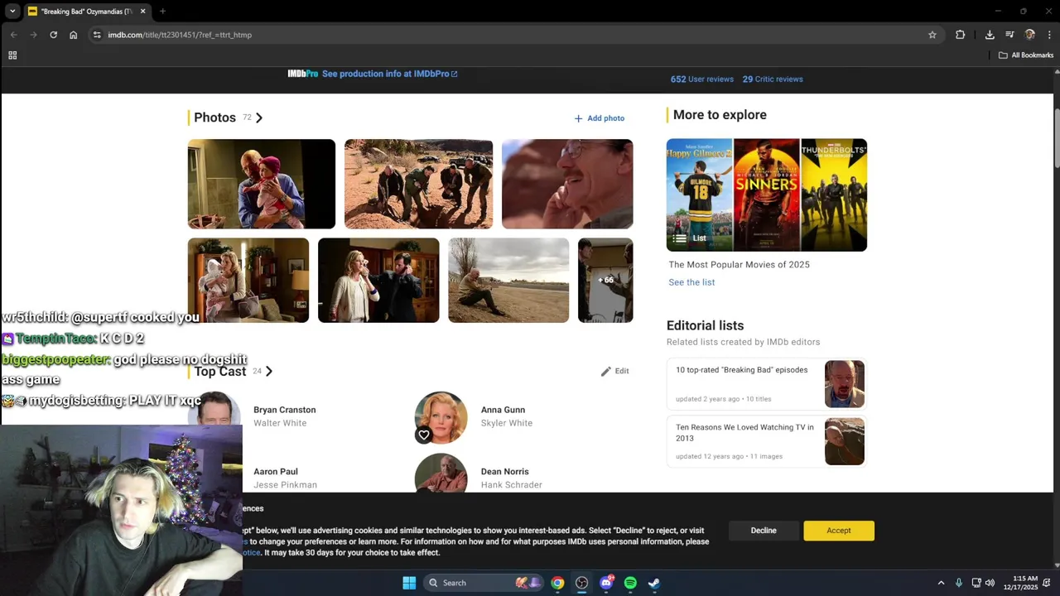Screen dimensions: 1060x596
Task: Open the Most Popular Movies 2025 poster list
Action: [767, 195]
